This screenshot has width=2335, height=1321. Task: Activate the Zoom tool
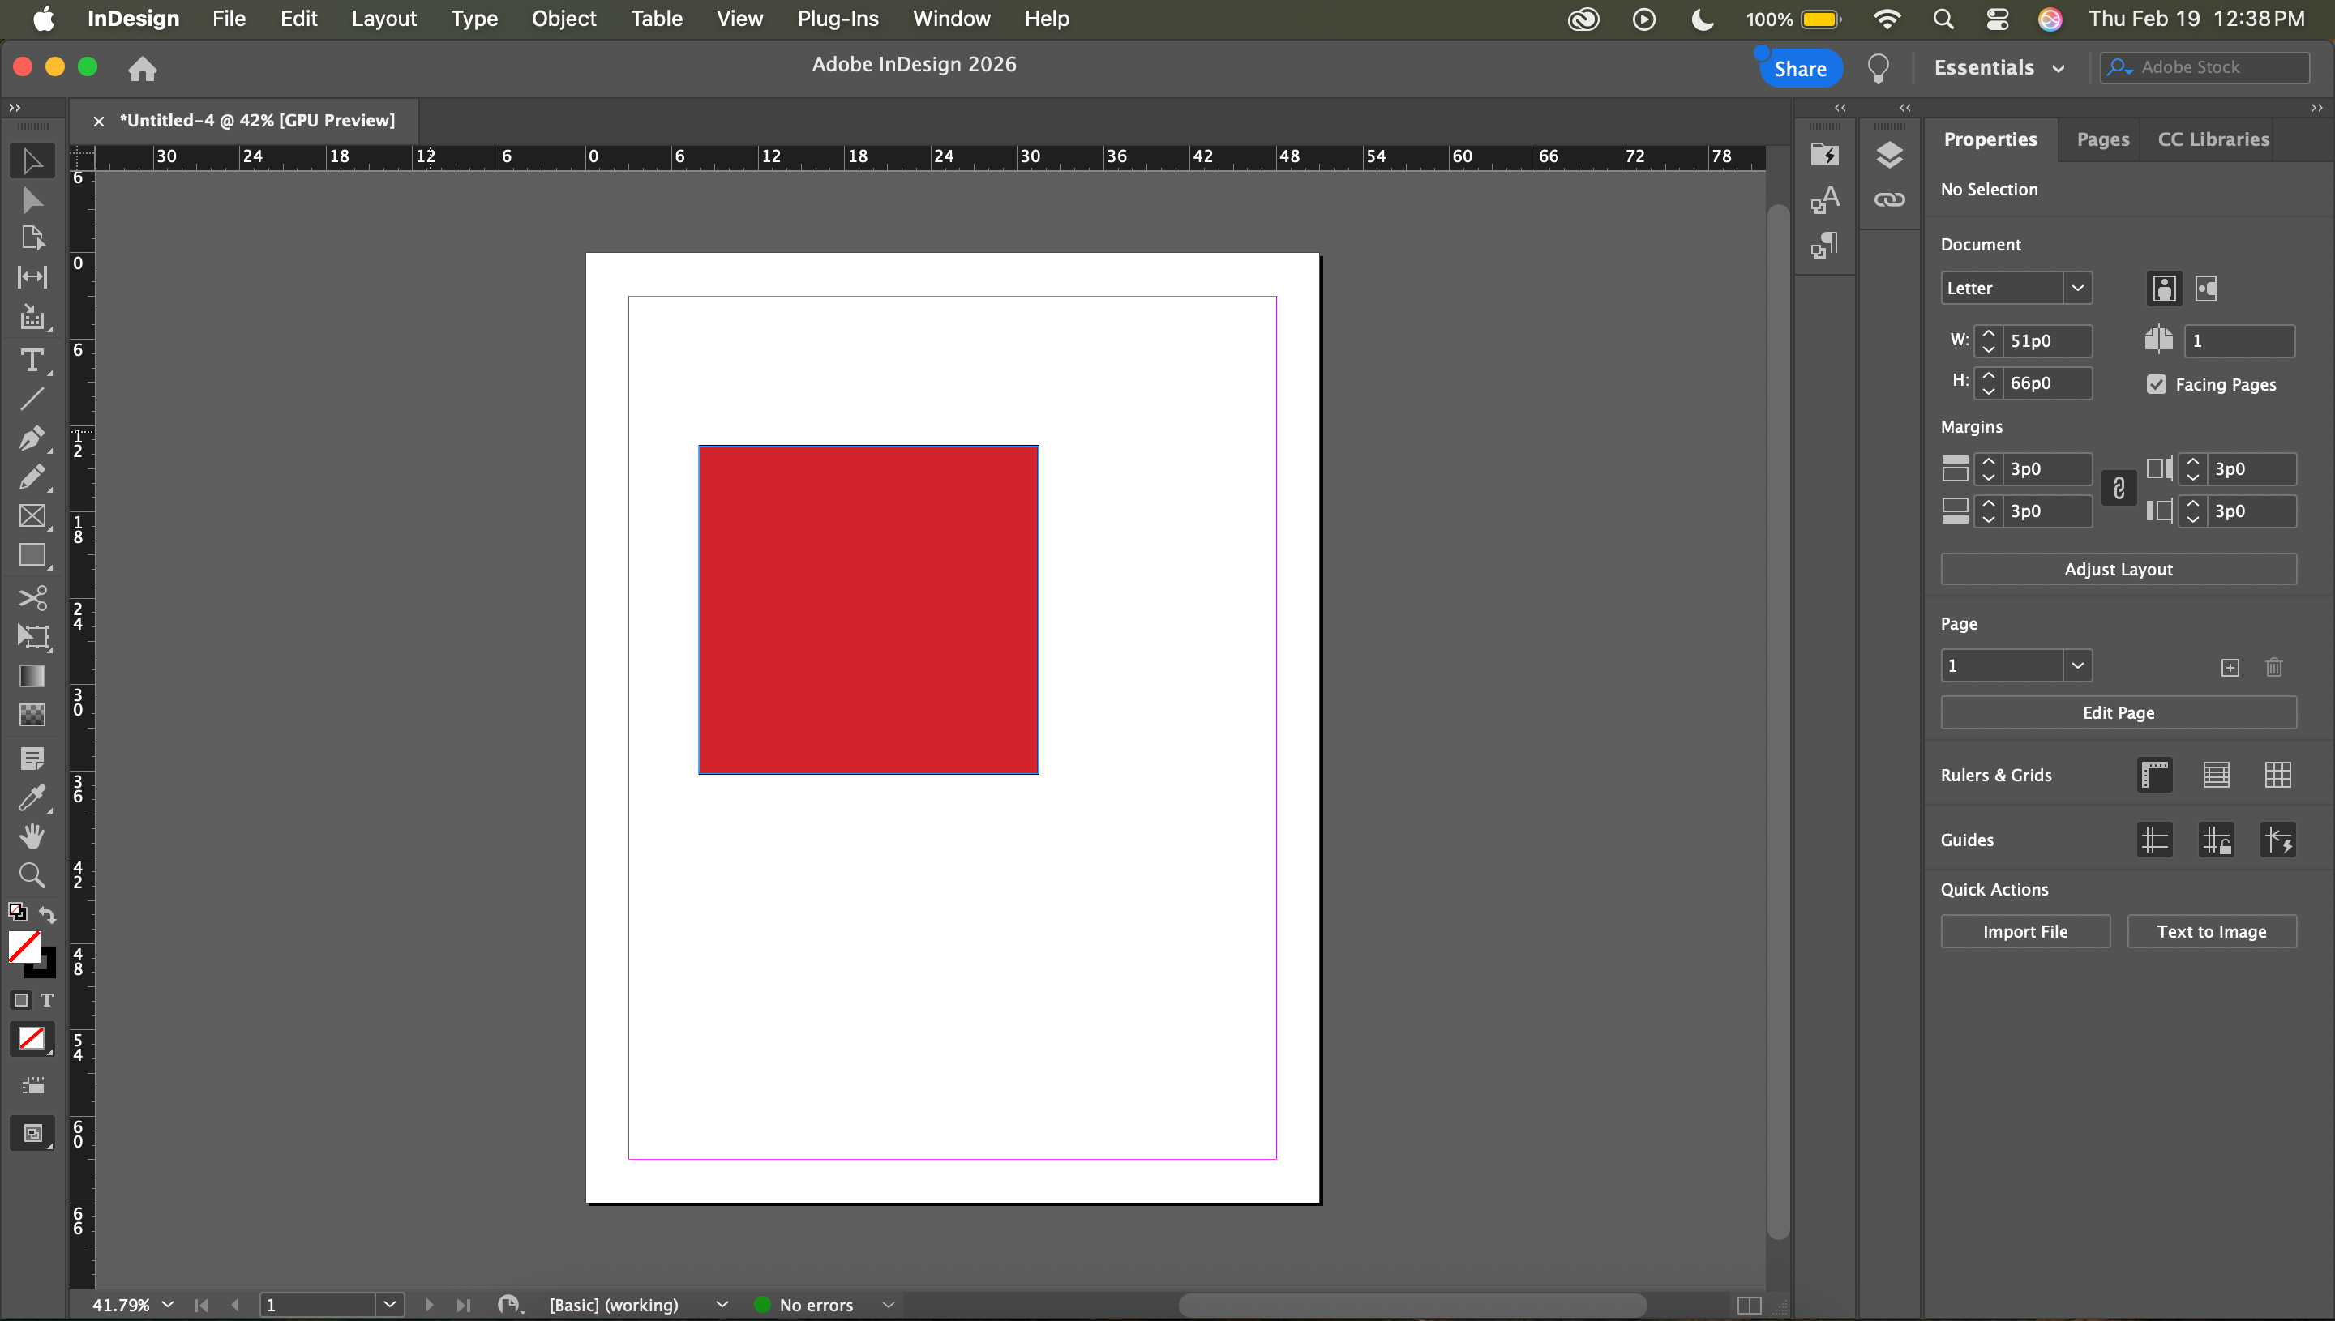(32, 875)
